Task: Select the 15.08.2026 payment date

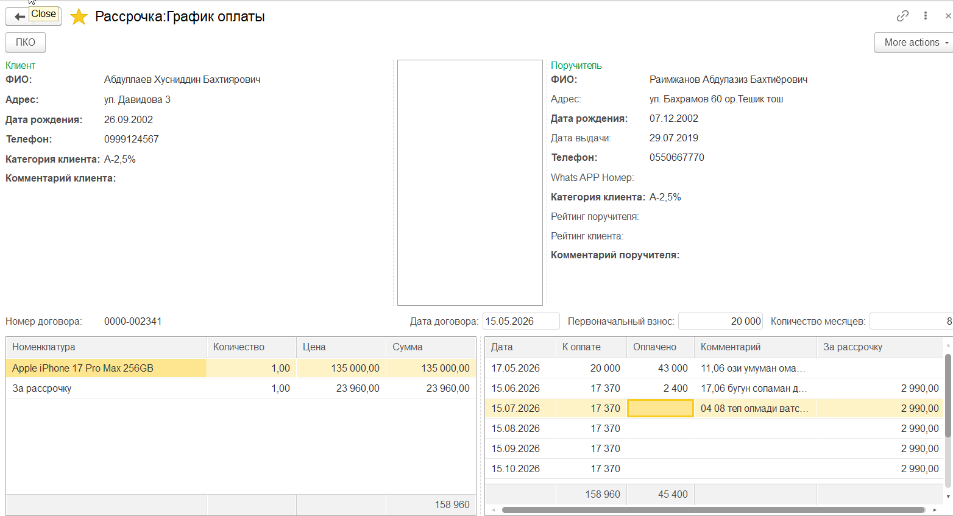Action: tap(516, 428)
